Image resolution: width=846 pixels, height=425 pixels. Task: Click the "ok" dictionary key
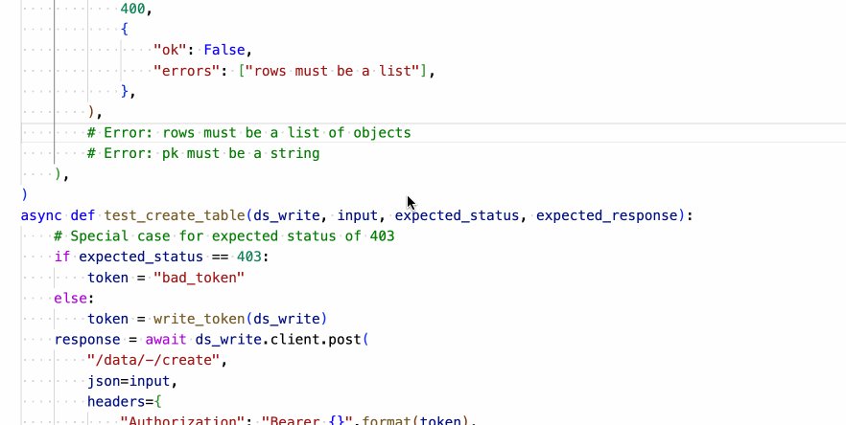pos(170,50)
